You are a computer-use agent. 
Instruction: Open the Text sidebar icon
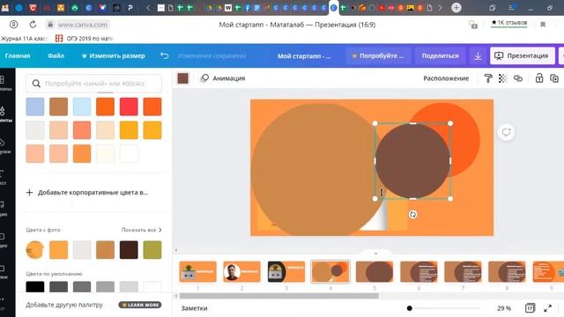point(4,178)
